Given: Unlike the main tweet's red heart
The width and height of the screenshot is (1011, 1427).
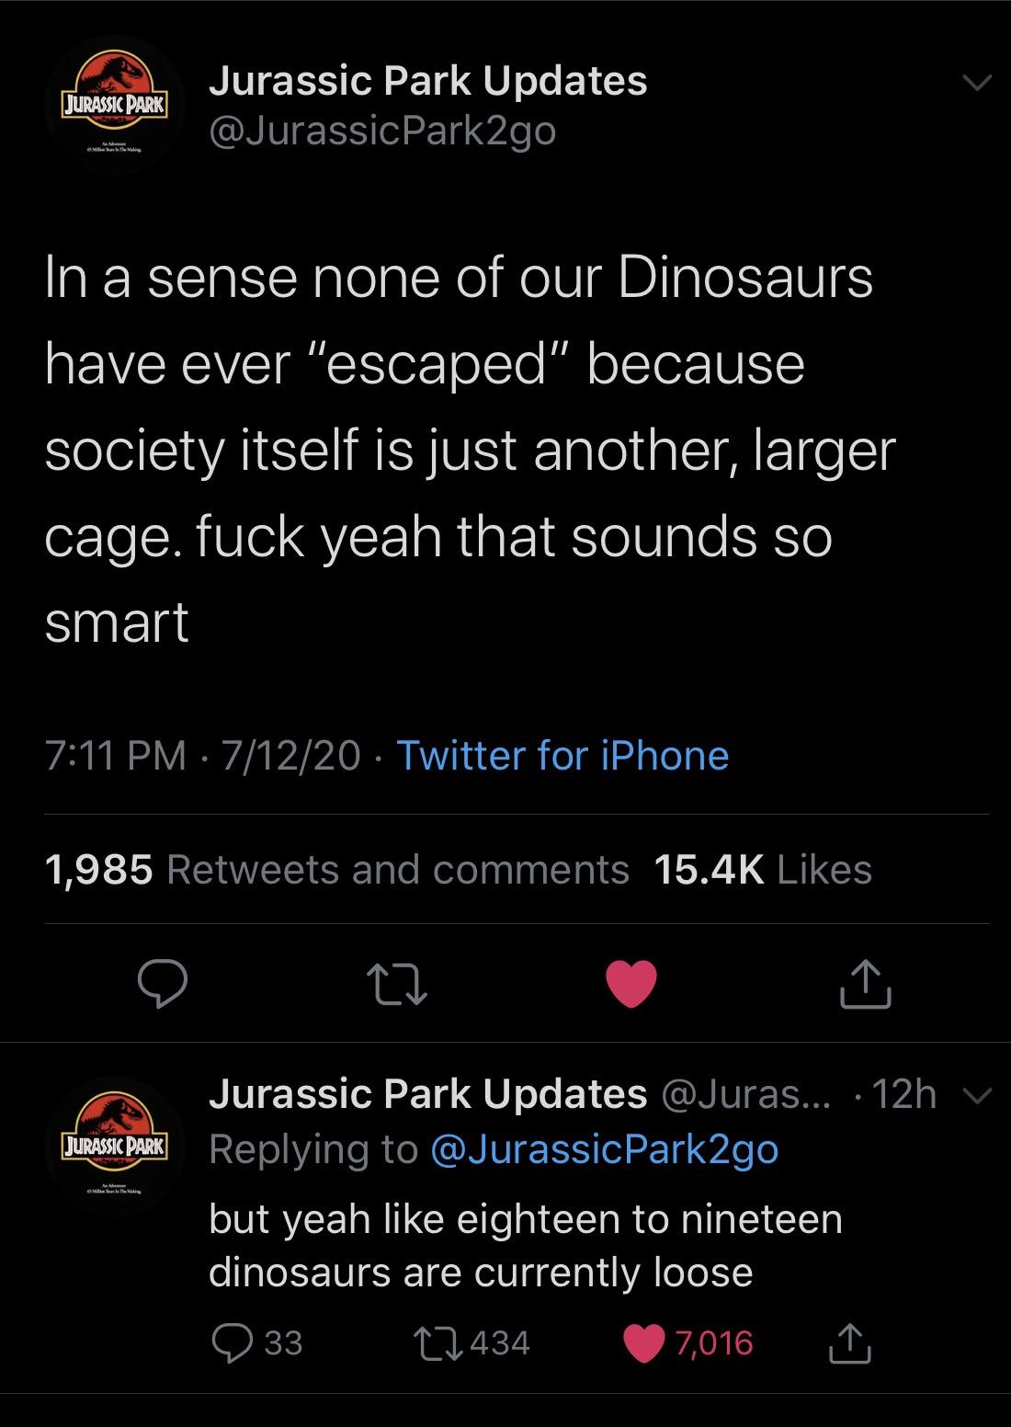Looking at the screenshot, I should [x=631, y=984].
